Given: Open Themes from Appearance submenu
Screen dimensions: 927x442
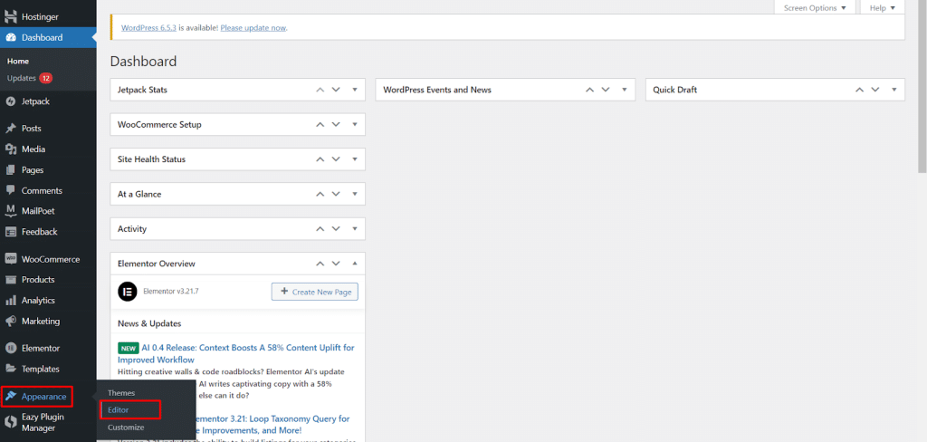Looking at the screenshot, I should pyautogui.click(x=121, y=393).
